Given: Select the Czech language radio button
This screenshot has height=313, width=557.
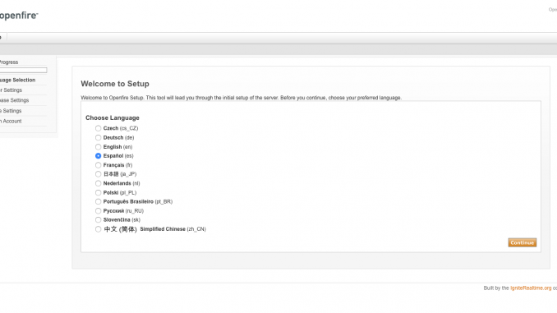Looking at the screenshot, I should pyautogui.click(x=98, y=128).
